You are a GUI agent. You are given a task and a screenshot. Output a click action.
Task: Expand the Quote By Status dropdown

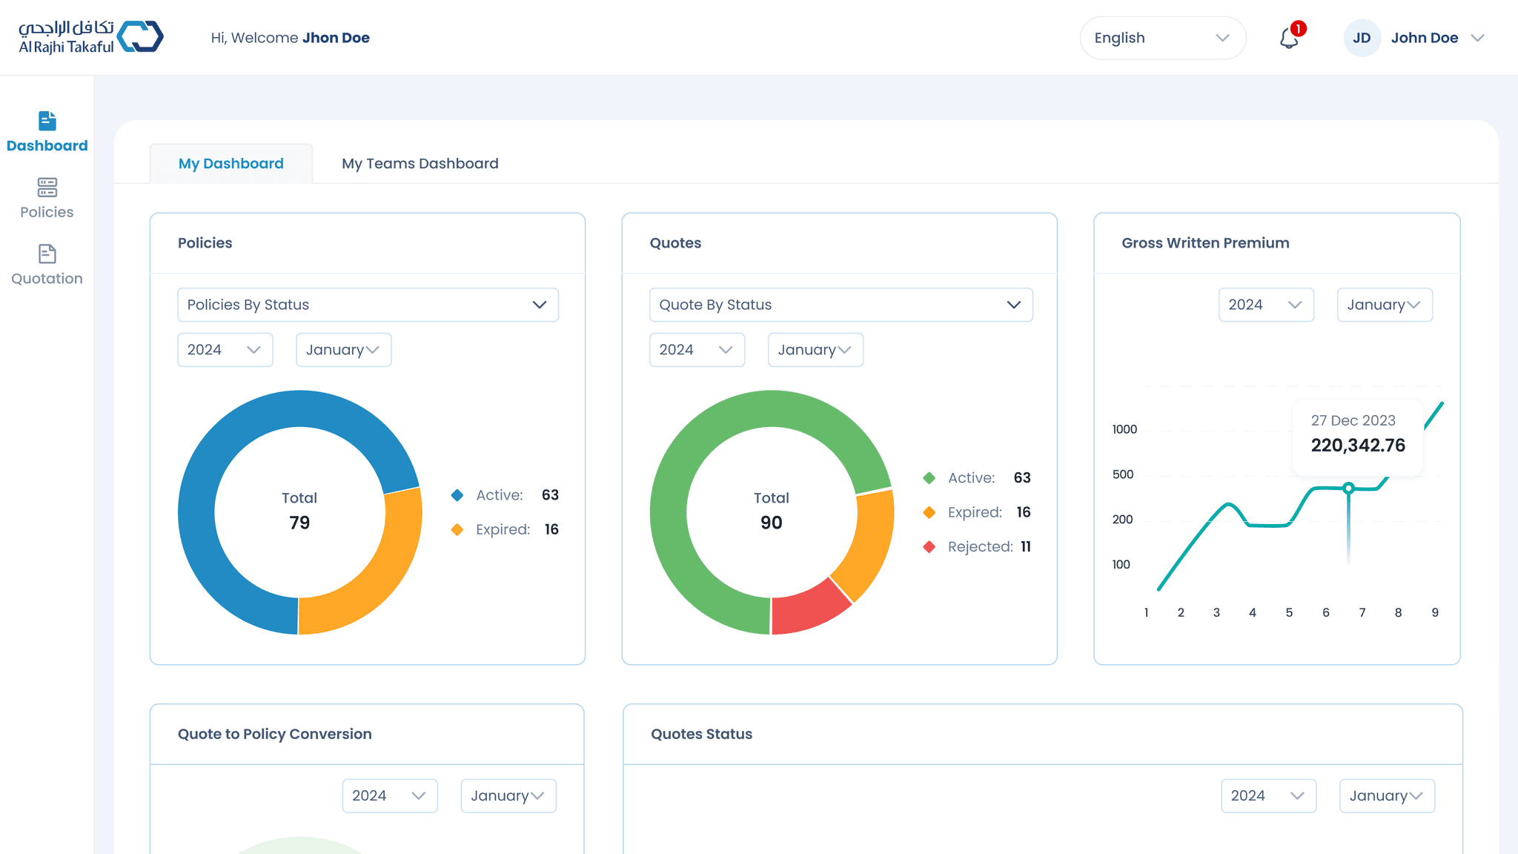click(x=841, y=305)
